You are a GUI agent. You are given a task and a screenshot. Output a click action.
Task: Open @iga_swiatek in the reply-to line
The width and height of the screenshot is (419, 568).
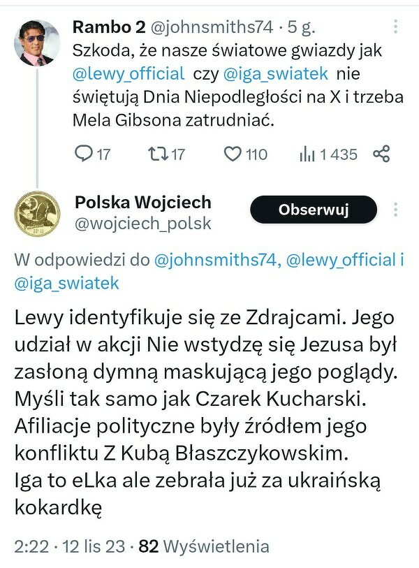click(67, 283)
